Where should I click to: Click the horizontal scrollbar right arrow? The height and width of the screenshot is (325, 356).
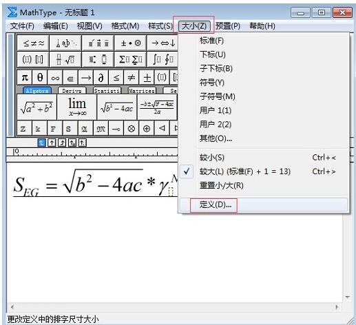[x=337, y=307]
